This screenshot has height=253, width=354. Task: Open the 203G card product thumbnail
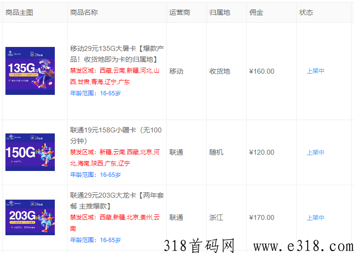coord(30,217)
